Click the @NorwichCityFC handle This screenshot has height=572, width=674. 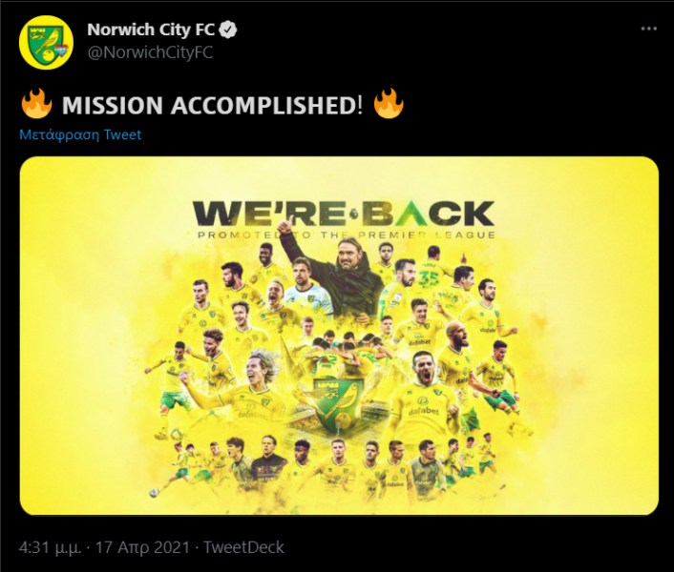[x=150, y=52]
